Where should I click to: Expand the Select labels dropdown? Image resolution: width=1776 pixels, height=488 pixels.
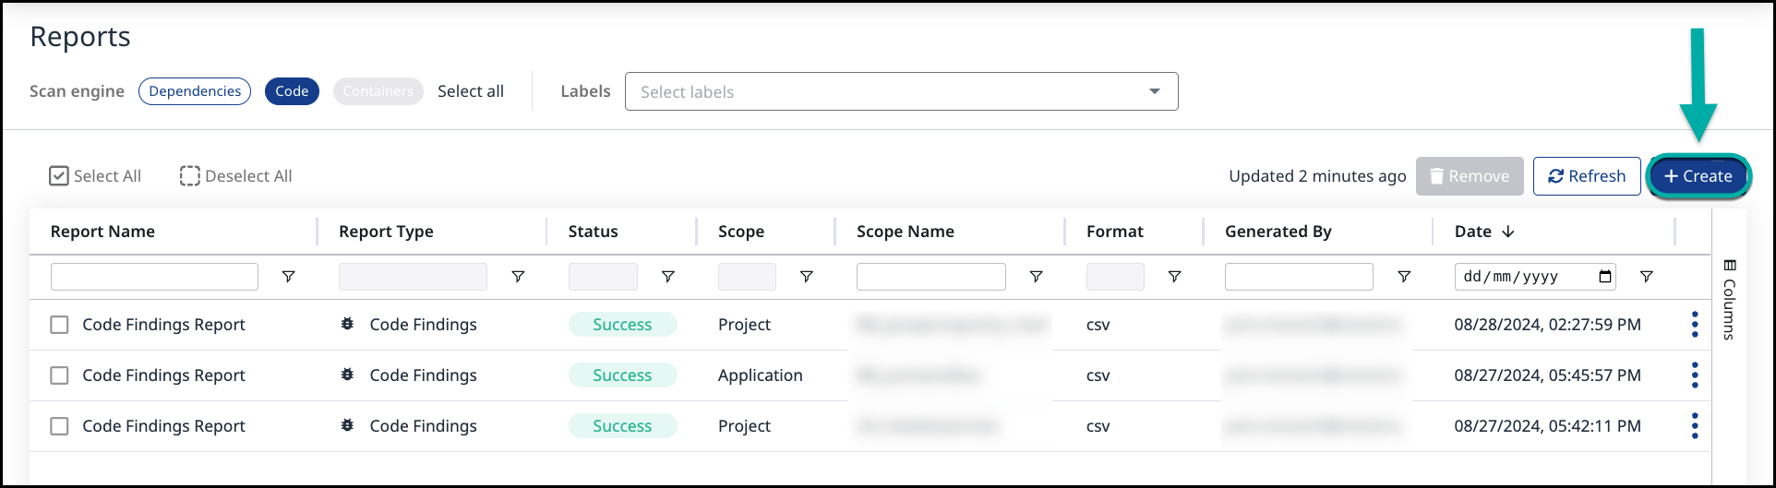1154,91
